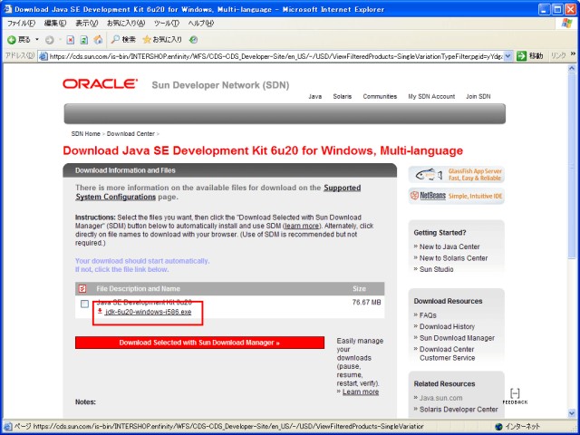Click the IE icon in title bar
The width and height of the screenshot is (580, 435).
point(8,9)
